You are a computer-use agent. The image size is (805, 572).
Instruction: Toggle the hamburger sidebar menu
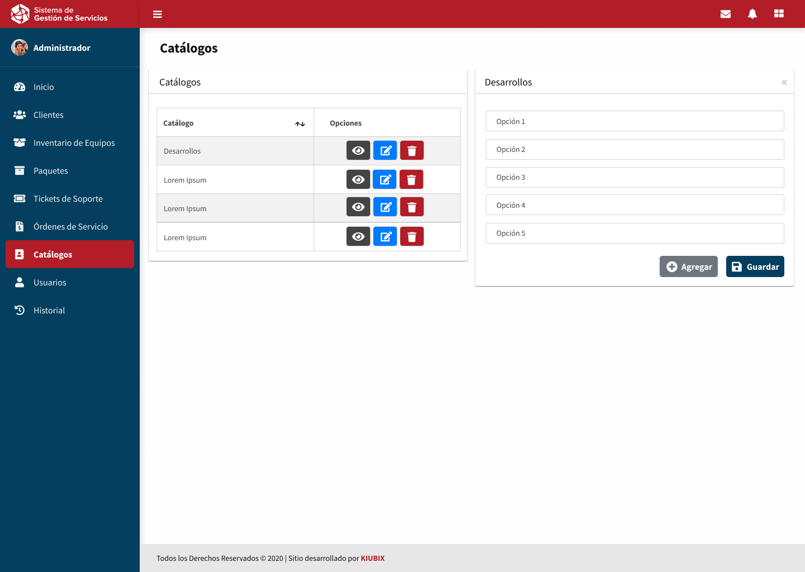pos(157,14)
